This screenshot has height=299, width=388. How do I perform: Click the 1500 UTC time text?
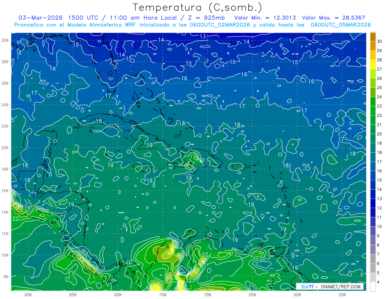84,18
